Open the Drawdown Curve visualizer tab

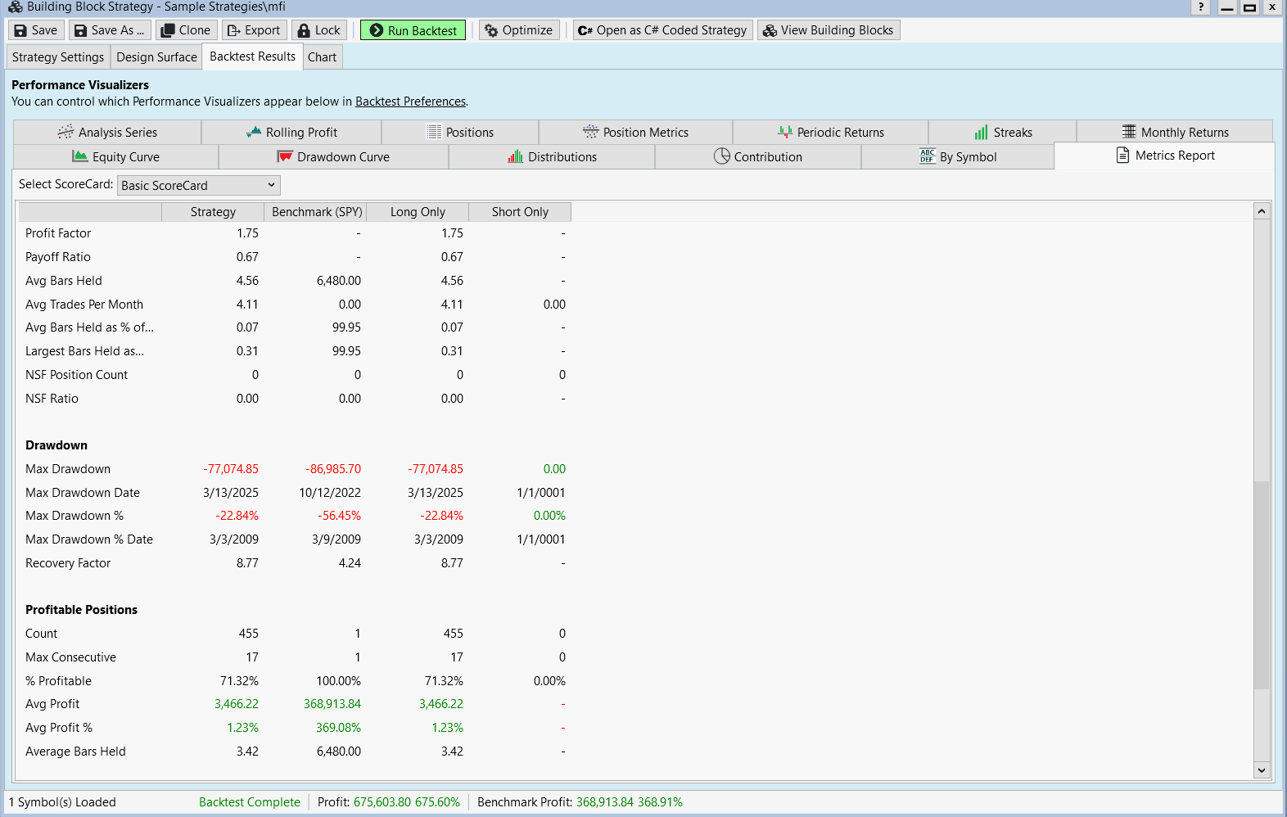click(x=333, y=157)
